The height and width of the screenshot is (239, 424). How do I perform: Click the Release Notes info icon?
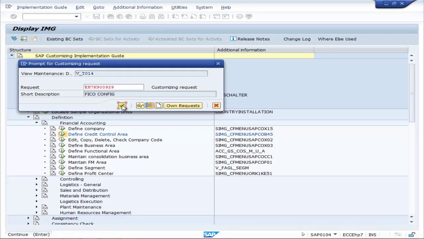coord(233,39)
